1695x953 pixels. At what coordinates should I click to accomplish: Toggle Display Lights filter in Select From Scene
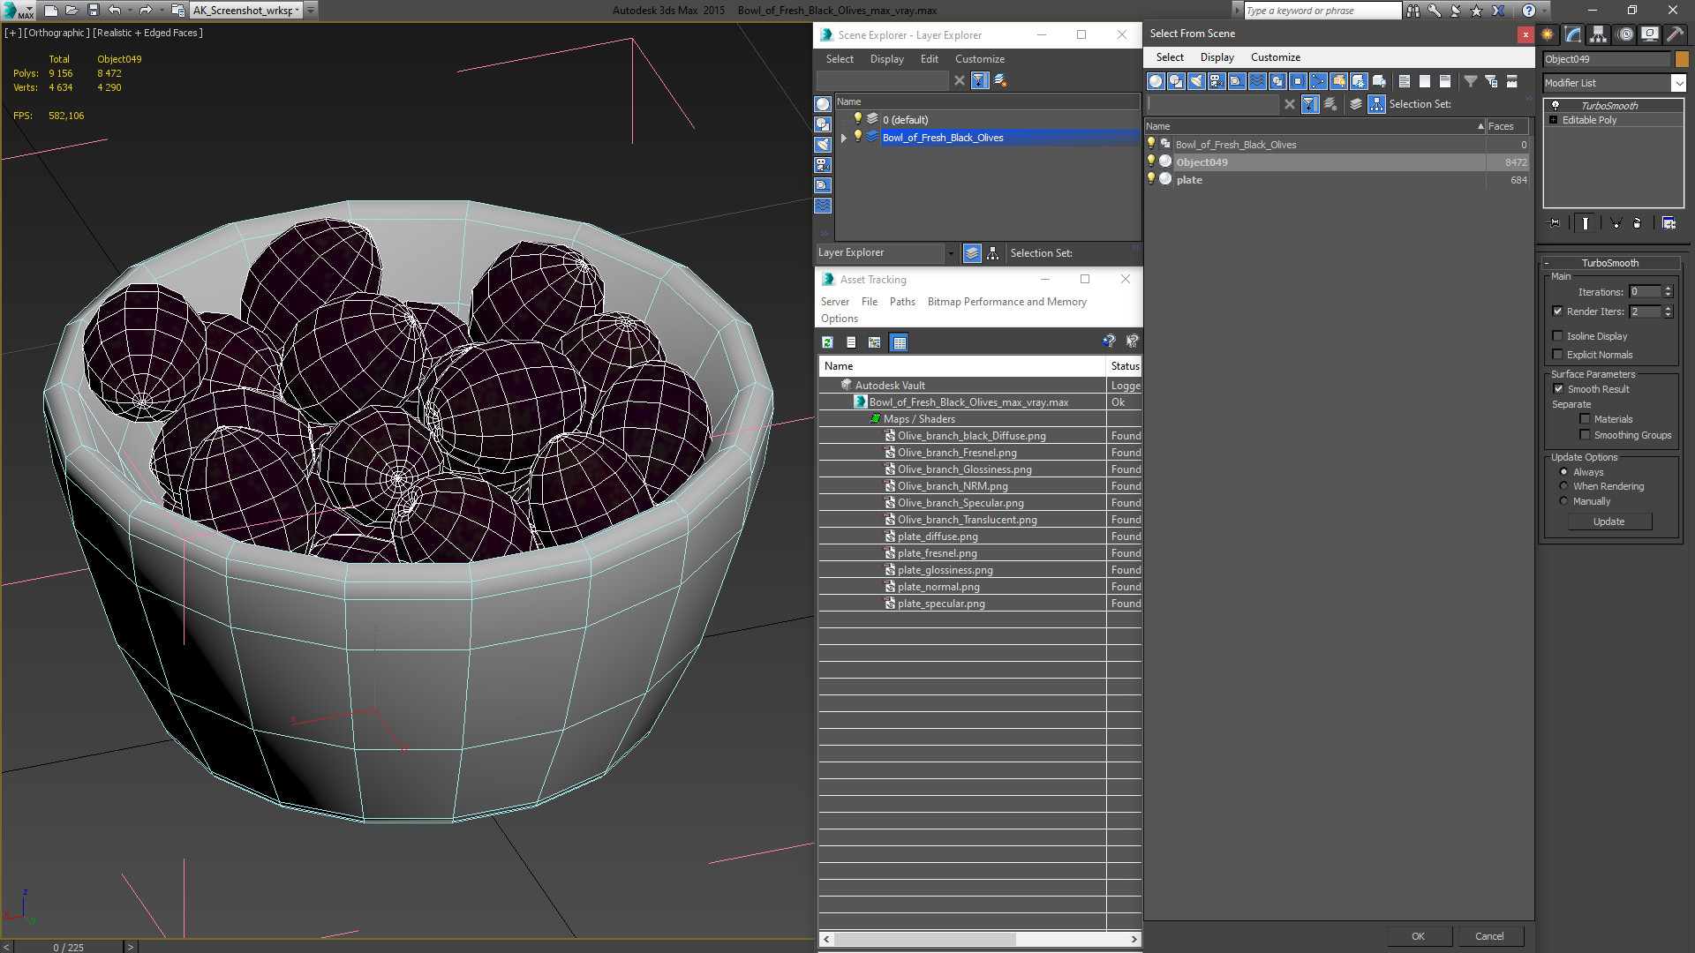1196,81
